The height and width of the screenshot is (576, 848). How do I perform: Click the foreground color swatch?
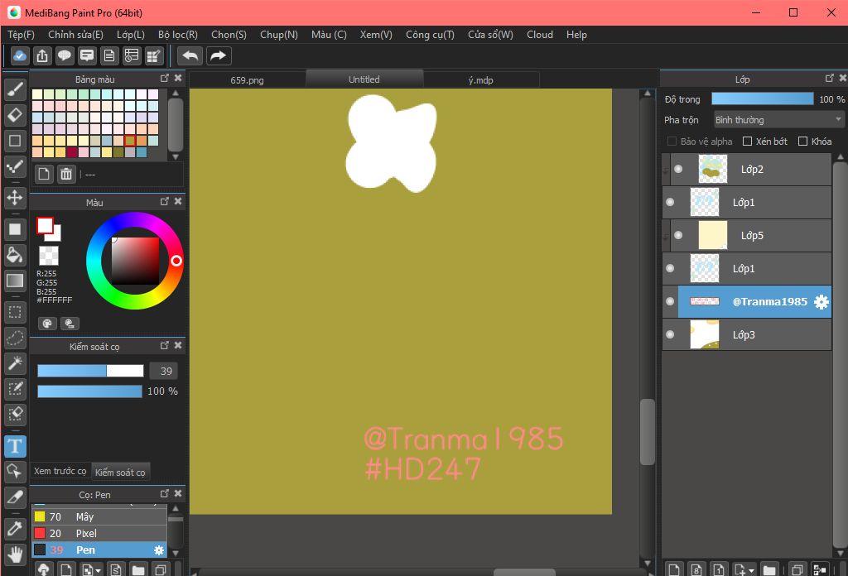coord(45,225)
